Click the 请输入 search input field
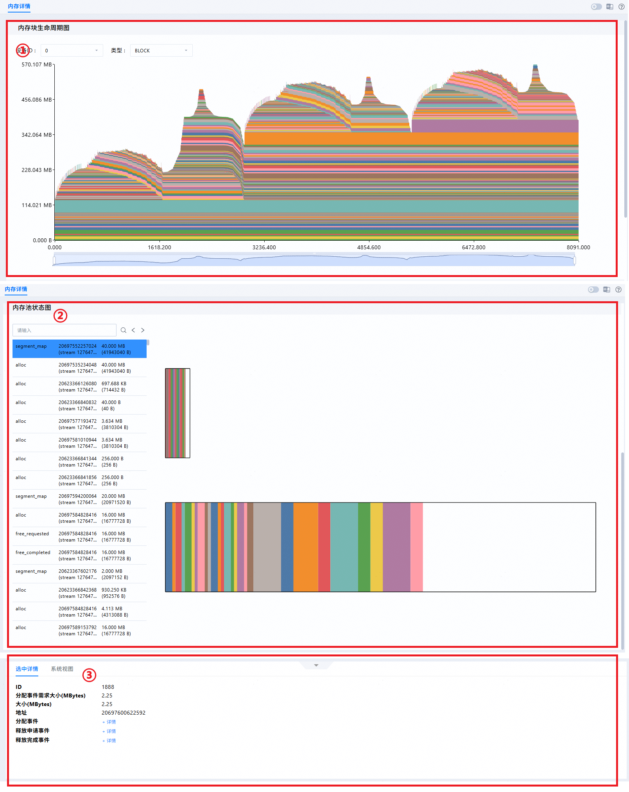629x792 pixels. (x=65, y=330)
